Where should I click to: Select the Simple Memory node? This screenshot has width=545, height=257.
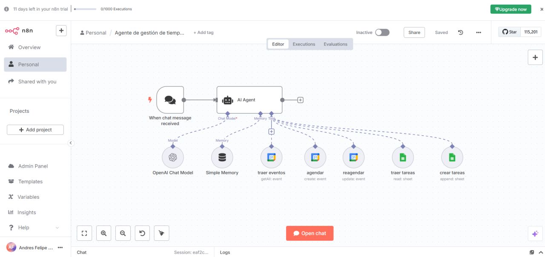pos(222,157)
